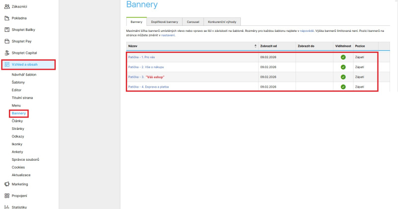Image resolution: width=398 pixels, height=209 pixels.
Task: Open Pokladna in the sidebar
Action: pos(19,18)
